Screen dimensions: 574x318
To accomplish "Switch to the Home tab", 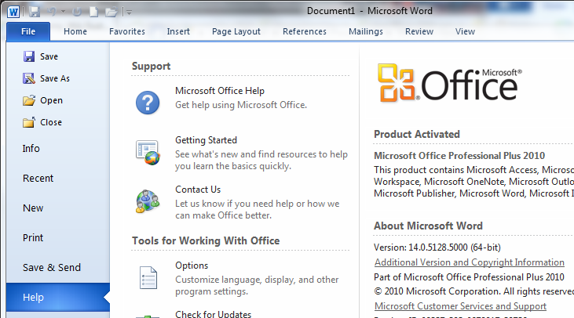I will point(75,31).
